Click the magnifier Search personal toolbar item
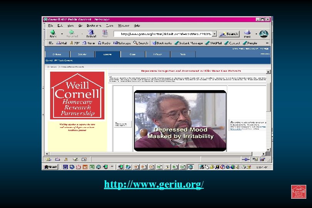This screenshot has width=312, height=208. [141, 43]
